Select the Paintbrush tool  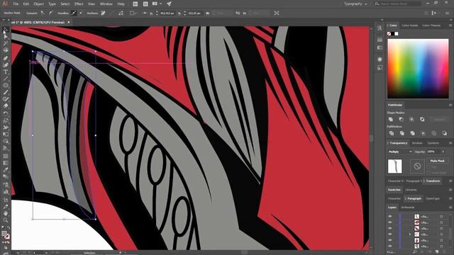coord(6,93)
